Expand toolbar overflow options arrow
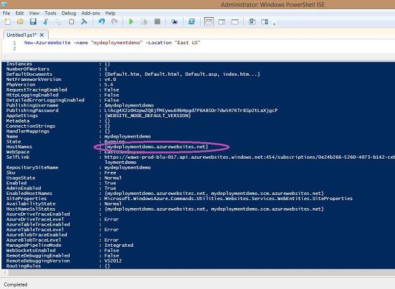Image resolution: width=395 pixels, height=289 pixels. click(274, 24)
